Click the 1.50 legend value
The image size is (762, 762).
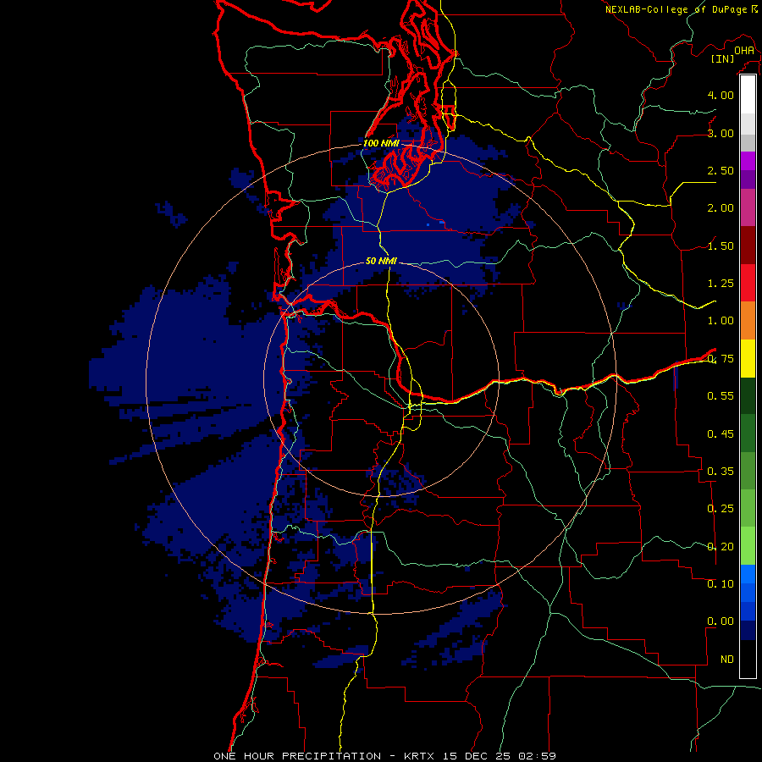[x=721, y=246]
